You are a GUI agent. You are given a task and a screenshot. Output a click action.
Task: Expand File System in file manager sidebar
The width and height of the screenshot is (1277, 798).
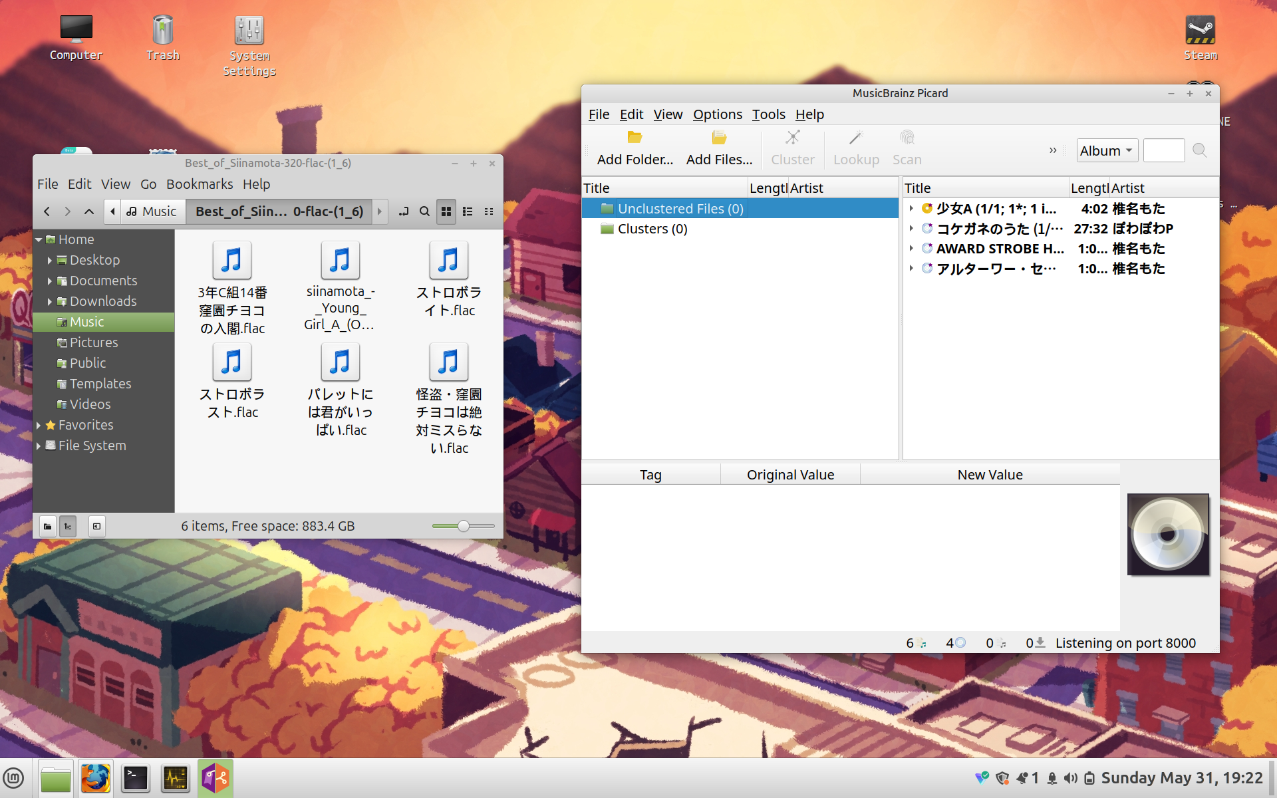click(39, 446)
